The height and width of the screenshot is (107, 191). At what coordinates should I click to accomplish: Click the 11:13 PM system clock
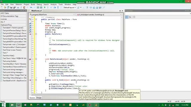[185, 105]
